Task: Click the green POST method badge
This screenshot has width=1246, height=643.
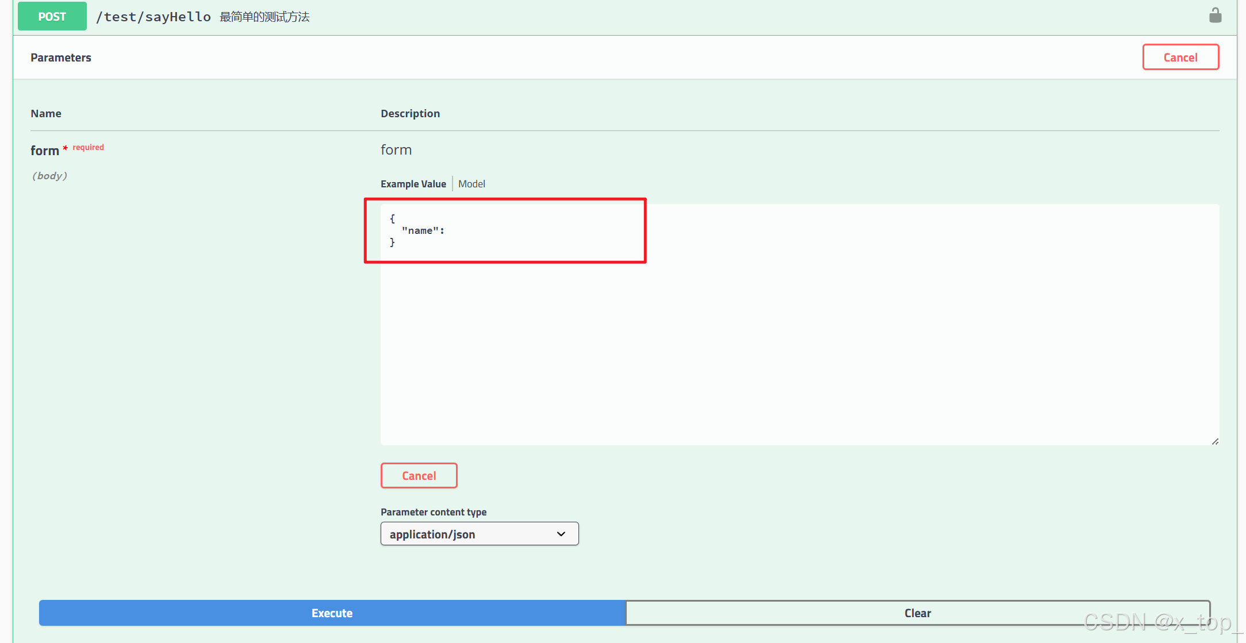Action: (x=52, y=17)
